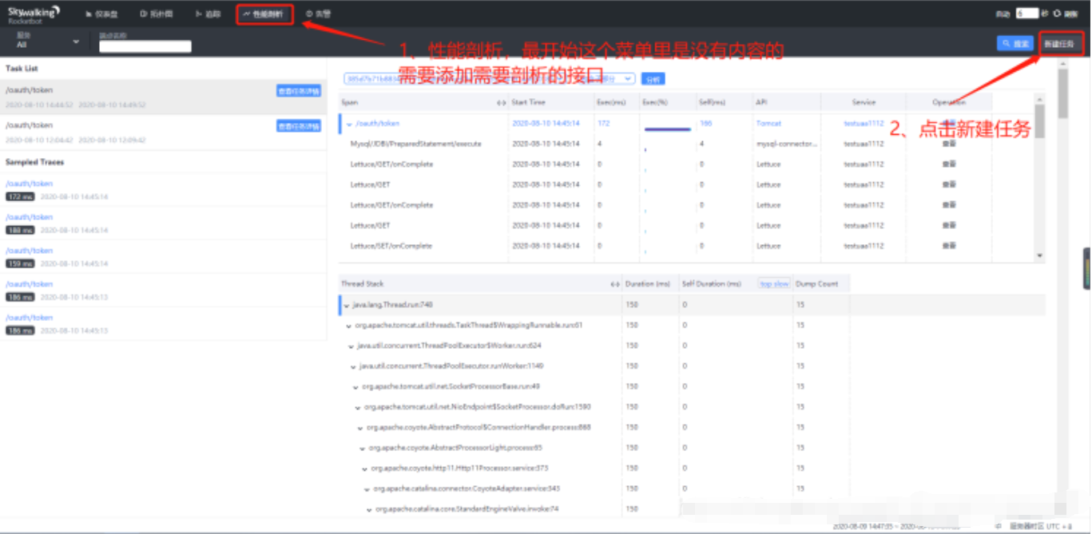Open the 追踪 trace menu
Viewport: 1092px width, 534px height.
pyautogui.click(x=208, y=14)
